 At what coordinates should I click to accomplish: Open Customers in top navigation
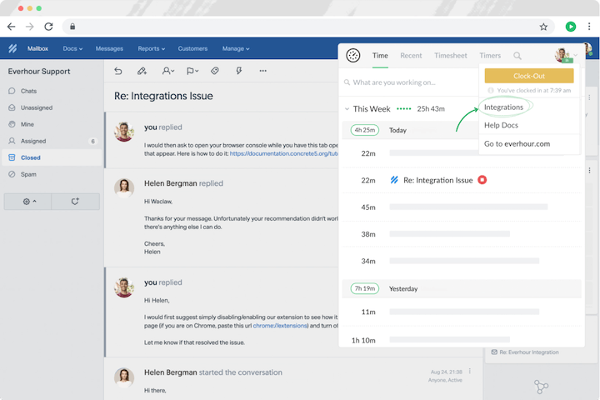(x=192, y=48)
